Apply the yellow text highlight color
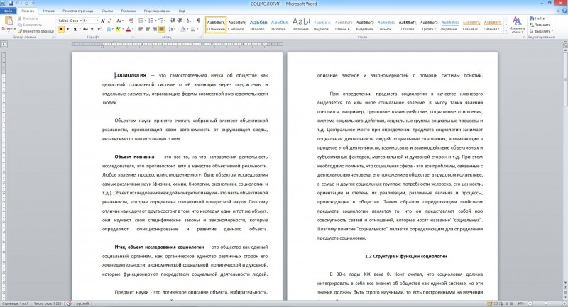This screenshot has width=568, height=307. pos(117,29)
